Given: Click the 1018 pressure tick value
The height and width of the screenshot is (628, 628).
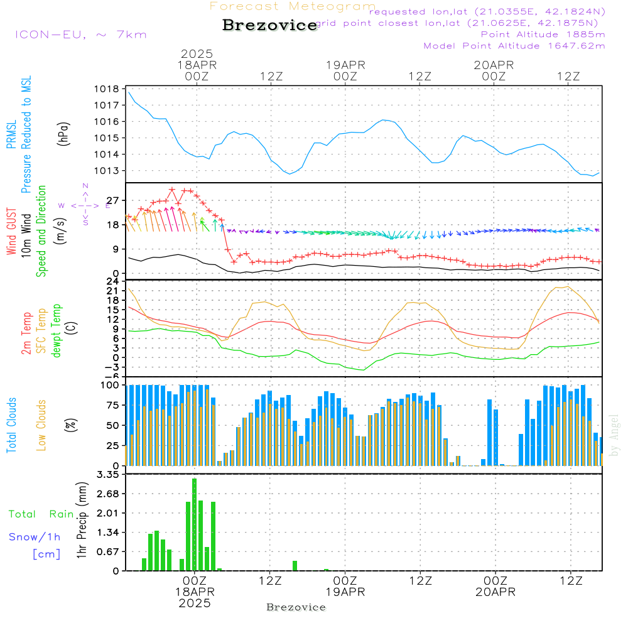Looking at the screenshot, I should coord(106,89).
